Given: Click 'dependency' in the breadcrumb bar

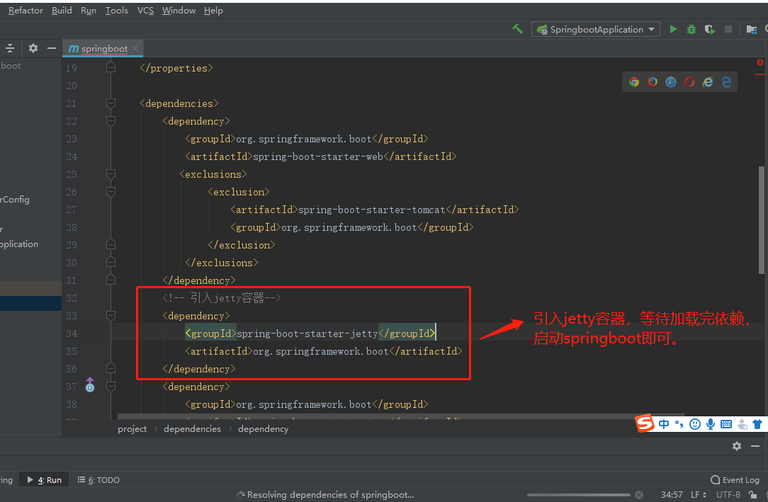Looking at the screenshot, I should pyautogui.click(x=263, y=428).
